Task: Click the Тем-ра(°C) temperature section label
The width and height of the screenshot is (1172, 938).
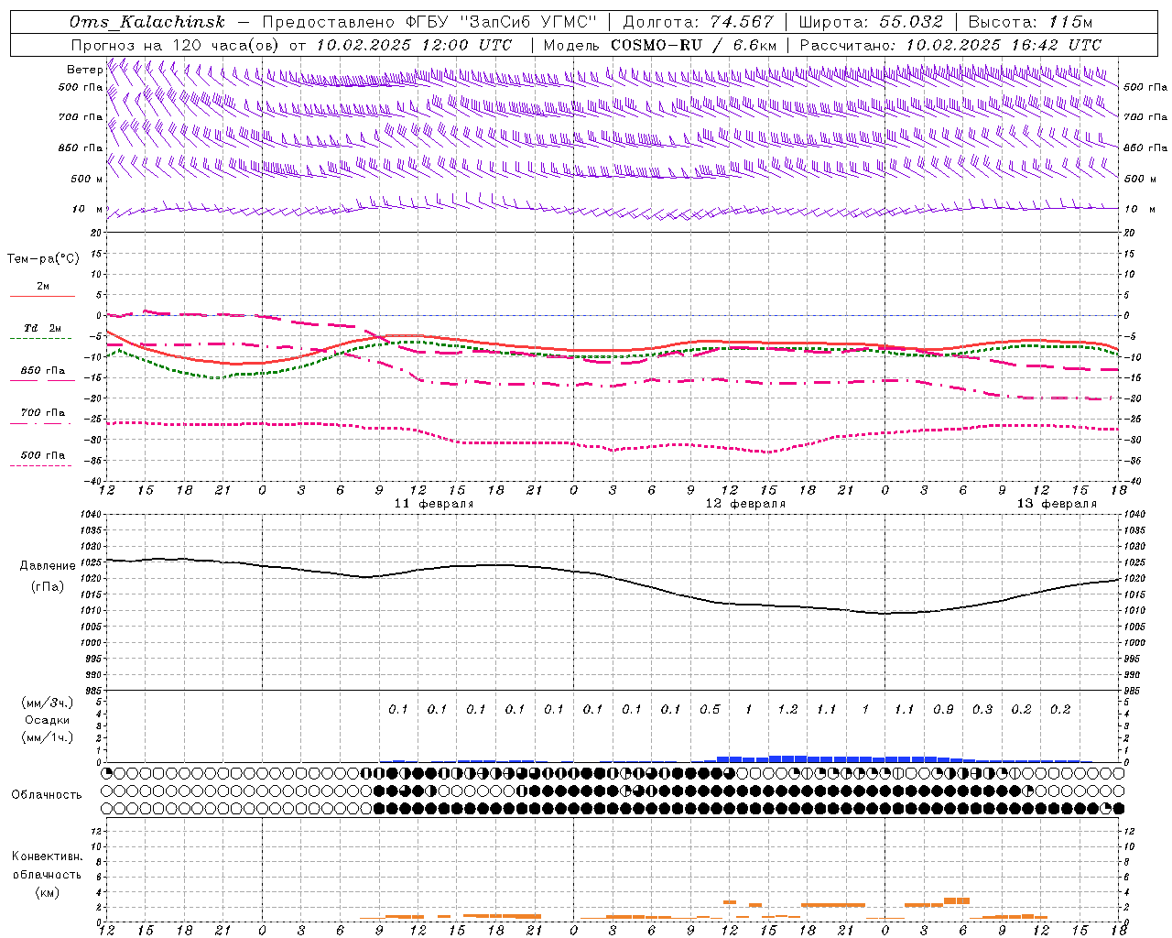Action: pyautogui.click(x=43, y=259)
